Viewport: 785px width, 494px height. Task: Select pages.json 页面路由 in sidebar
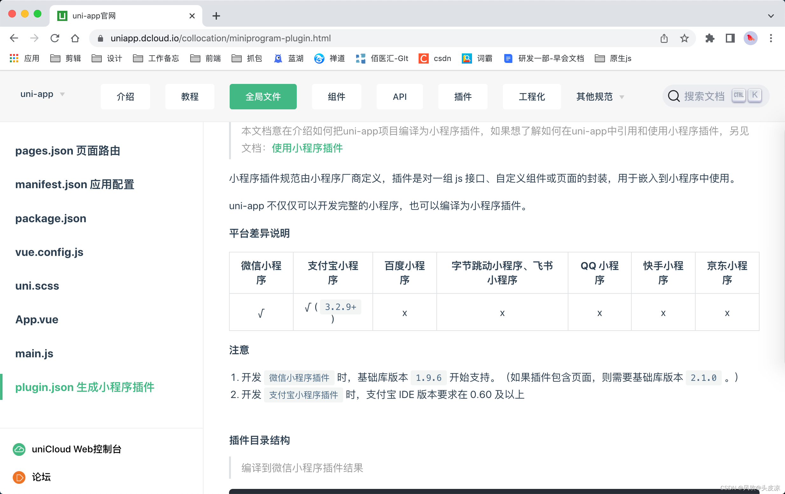click(68, 151)
